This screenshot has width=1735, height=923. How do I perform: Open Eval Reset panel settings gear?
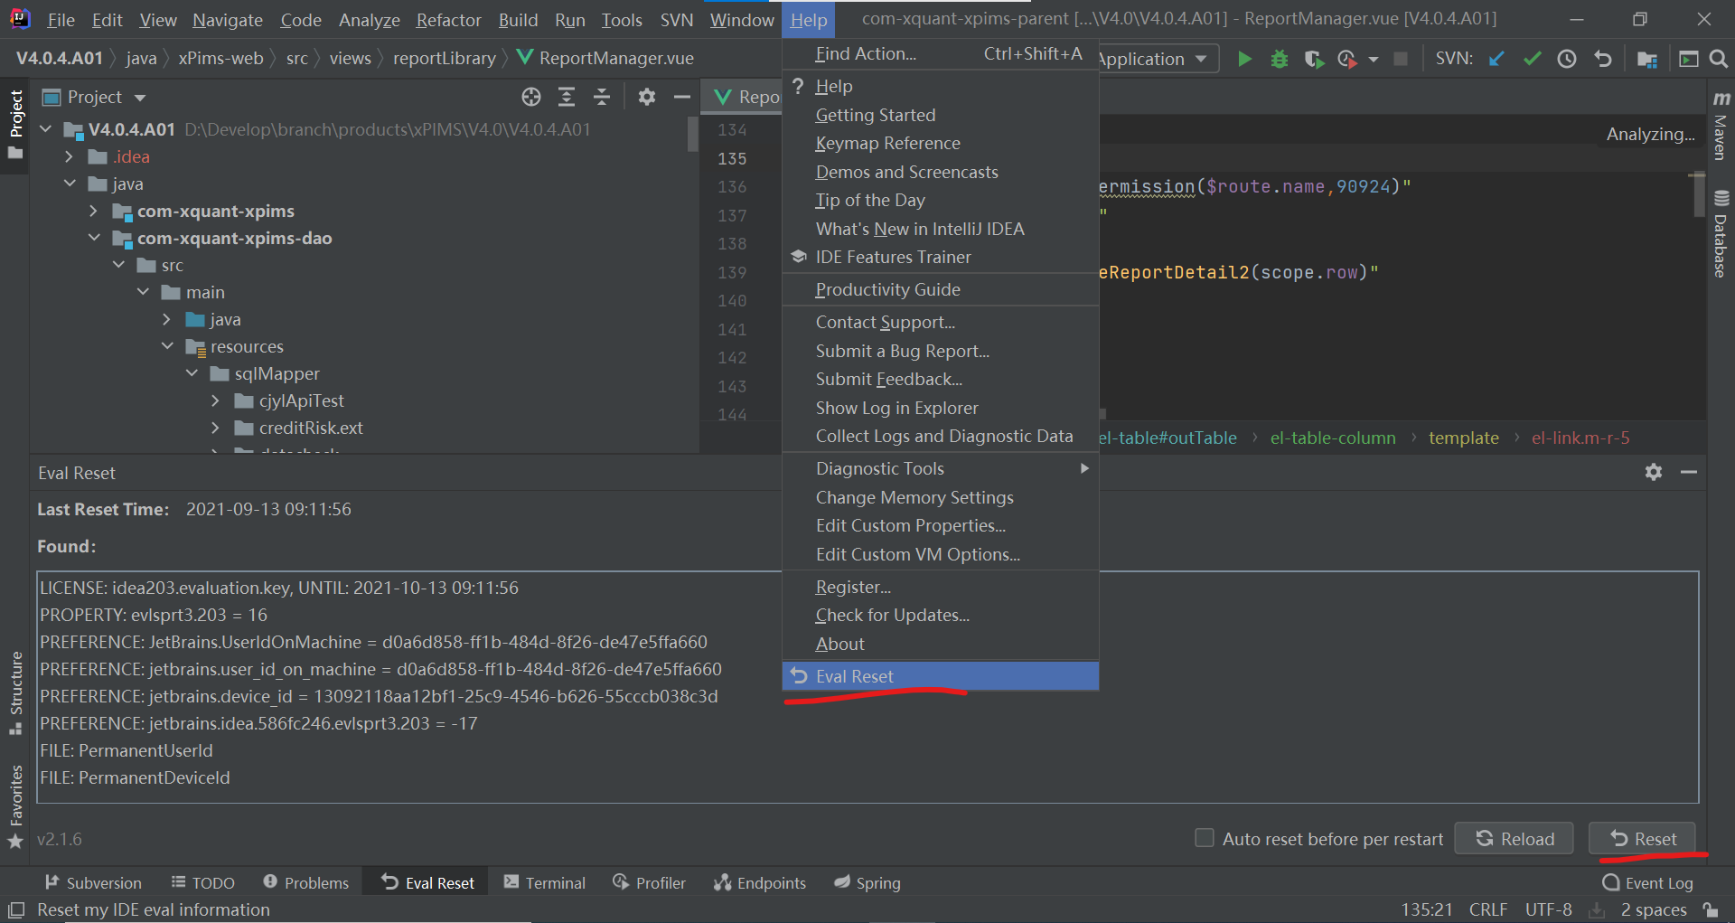[x=1654, y=472]
